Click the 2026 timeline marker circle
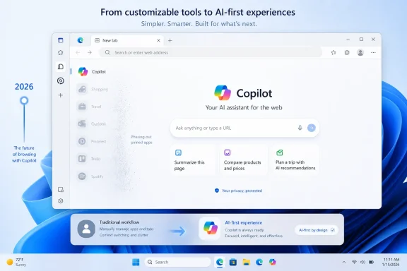 click(24, 100)
